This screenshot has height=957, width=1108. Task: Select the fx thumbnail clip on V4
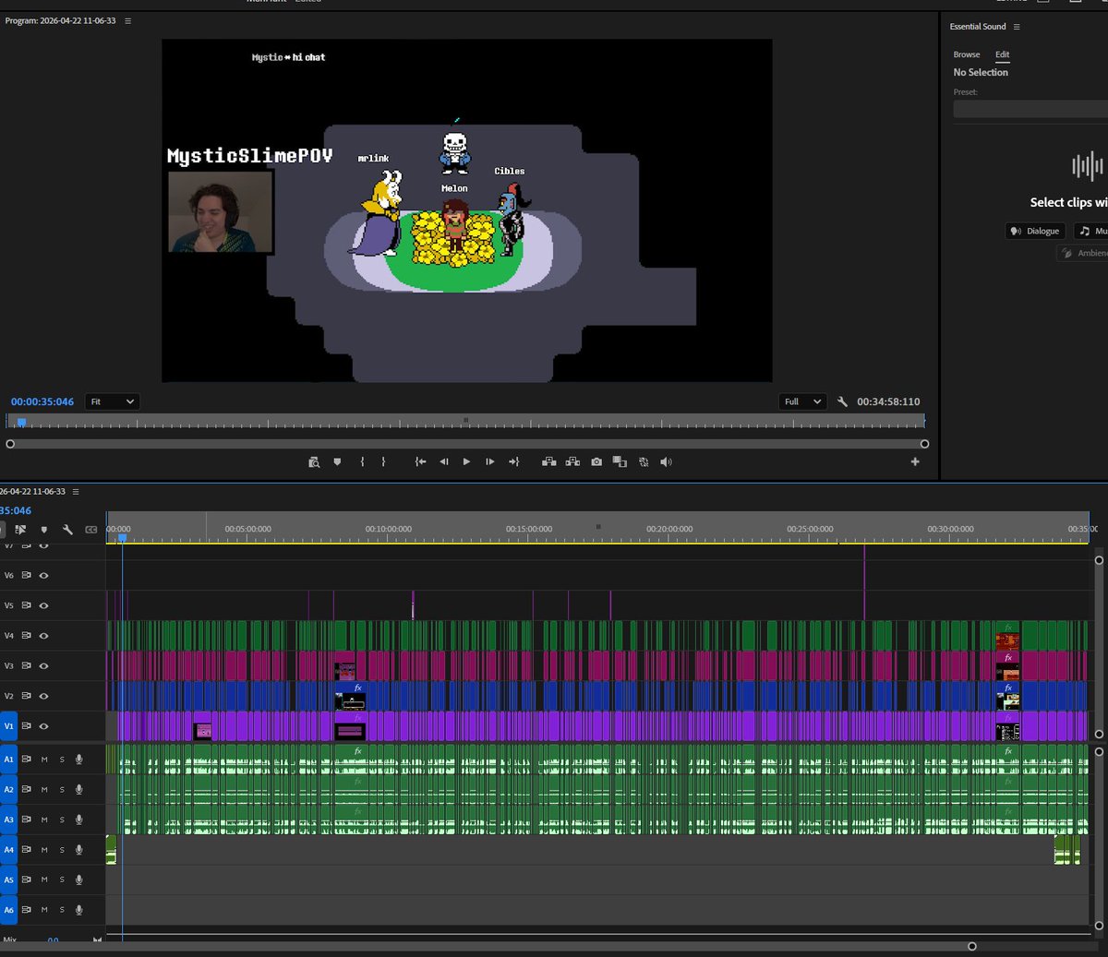click(x=1007, y=637)
